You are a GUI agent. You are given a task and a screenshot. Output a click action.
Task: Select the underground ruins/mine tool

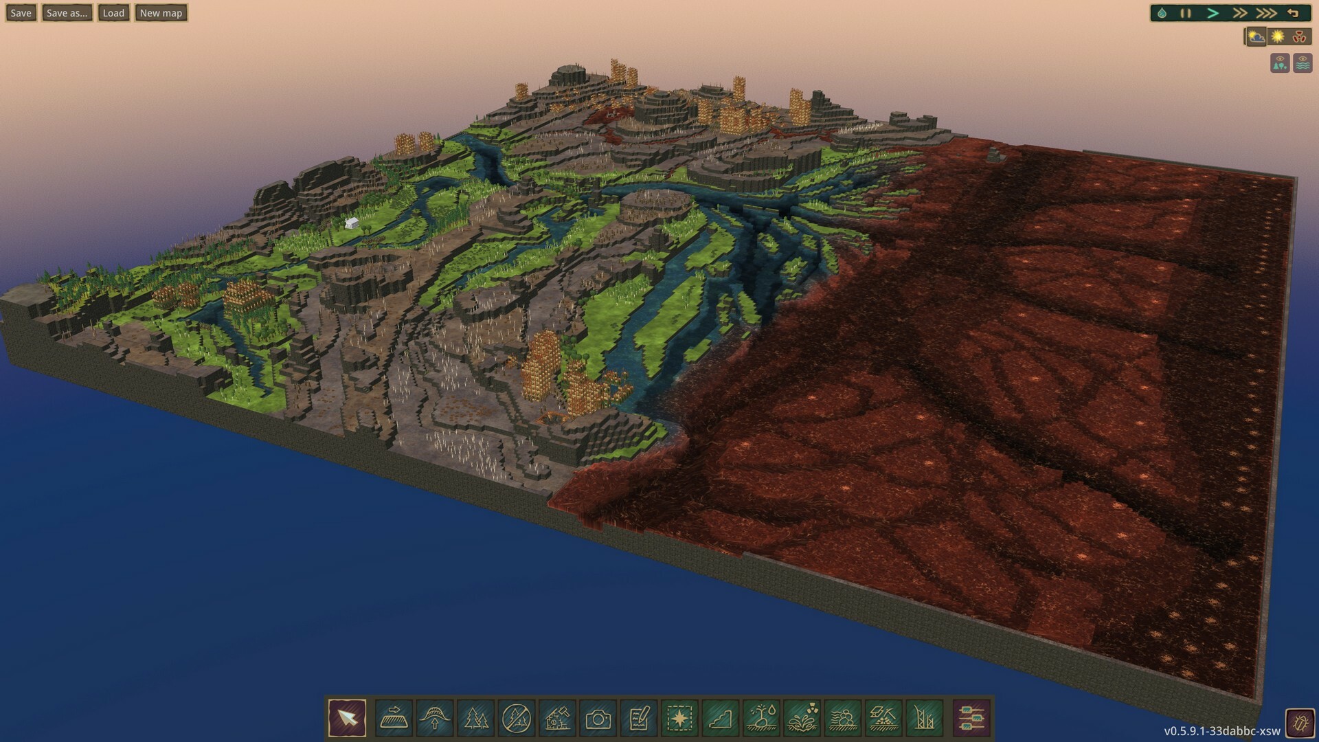point(883,719)
